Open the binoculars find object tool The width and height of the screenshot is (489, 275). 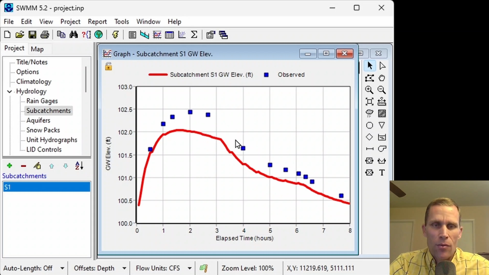pos(74,35)
